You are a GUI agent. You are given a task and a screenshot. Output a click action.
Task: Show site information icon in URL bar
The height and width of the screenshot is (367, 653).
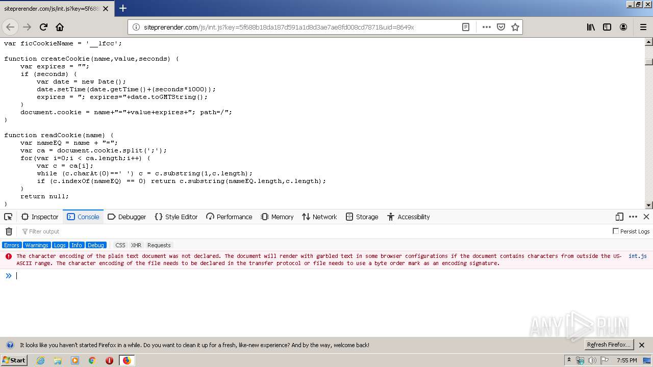tap(136, 27)
